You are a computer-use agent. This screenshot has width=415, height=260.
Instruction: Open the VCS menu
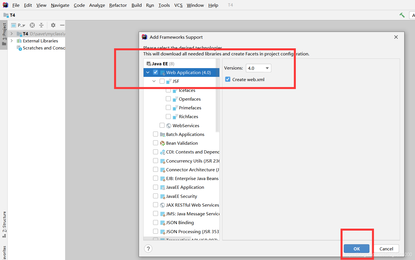click(x=178, y=5)
